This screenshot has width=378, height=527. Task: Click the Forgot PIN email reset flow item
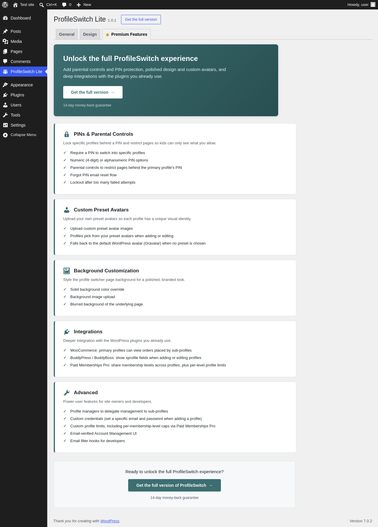click(x=93, y=175)
